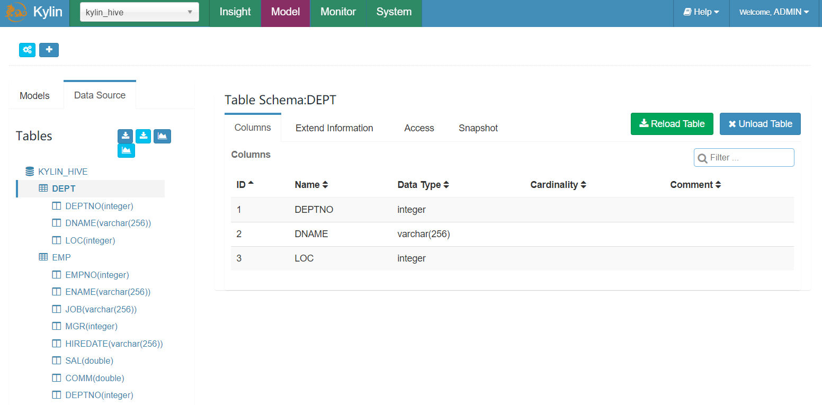The width and height of the screenshot is (822, 405).
Task: Open the Model tab in navbar
Action: [x=285, y=12]
